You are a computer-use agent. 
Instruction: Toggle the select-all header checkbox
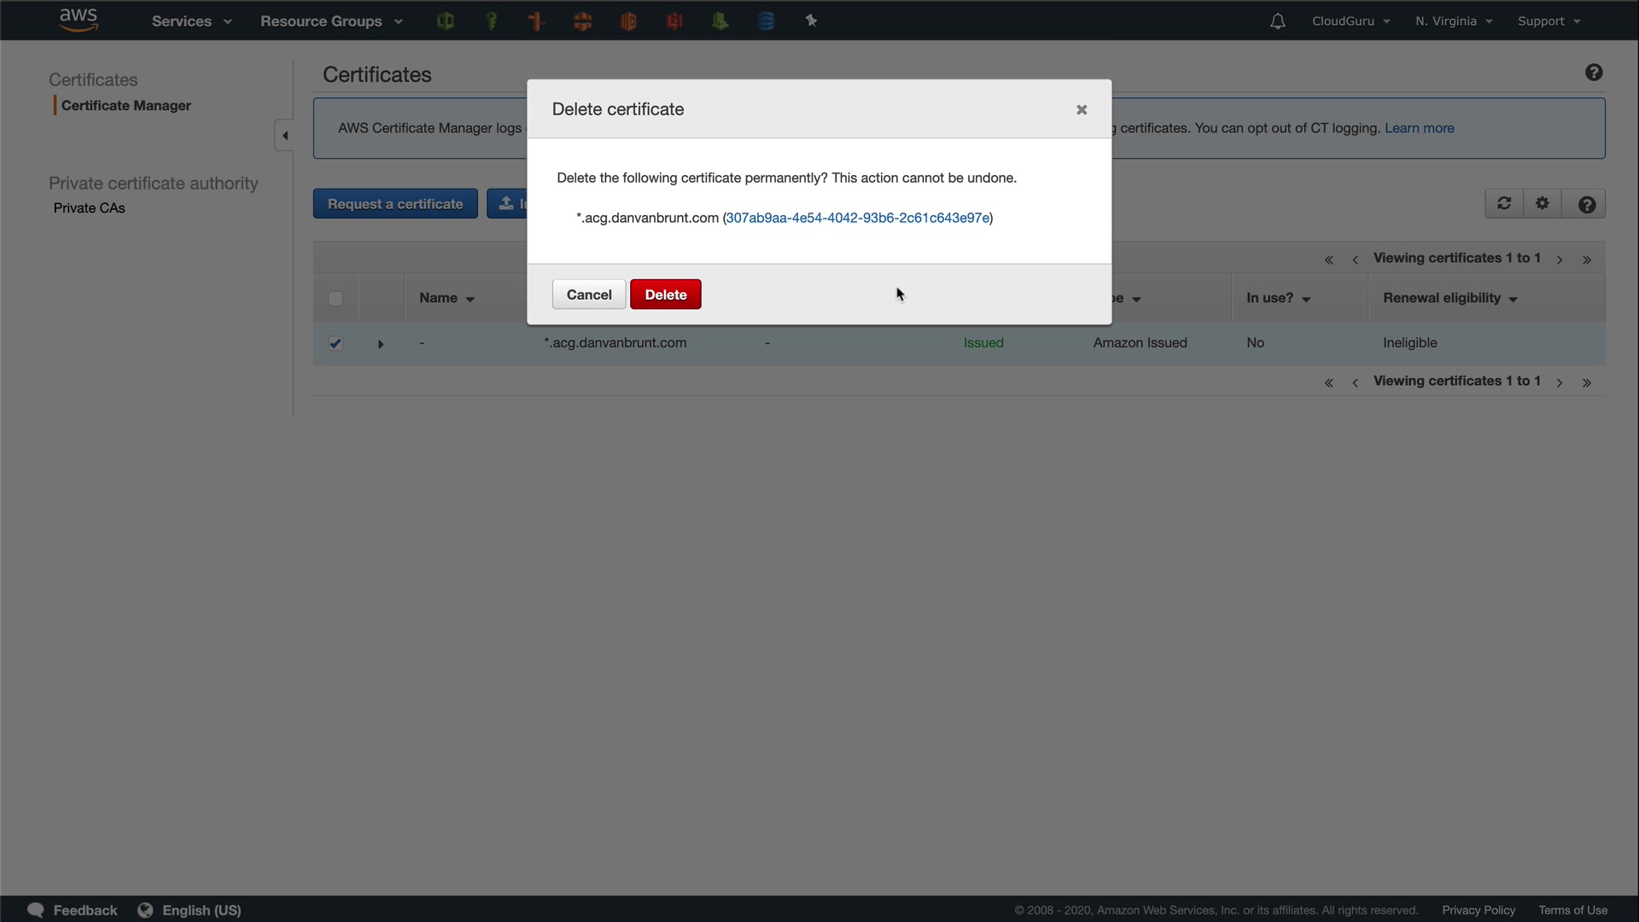tap(335, 299)
